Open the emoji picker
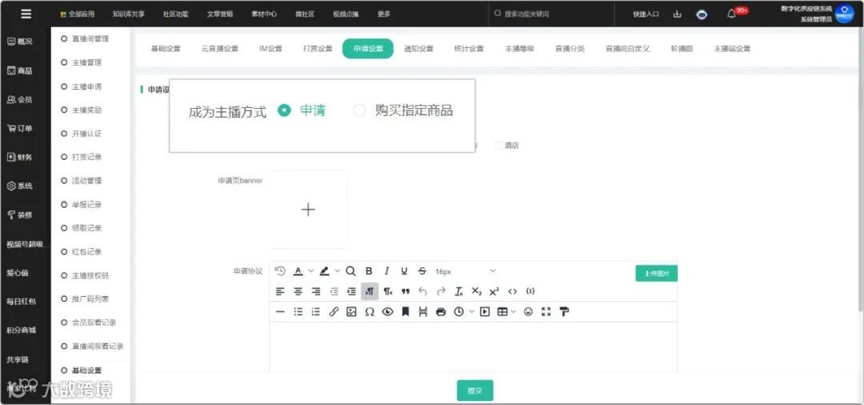Viewport: 864px width, 405px height. (529, 312)
